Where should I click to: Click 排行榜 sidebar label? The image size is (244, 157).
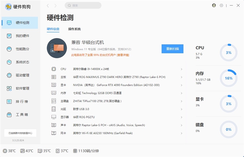[22, 102]
